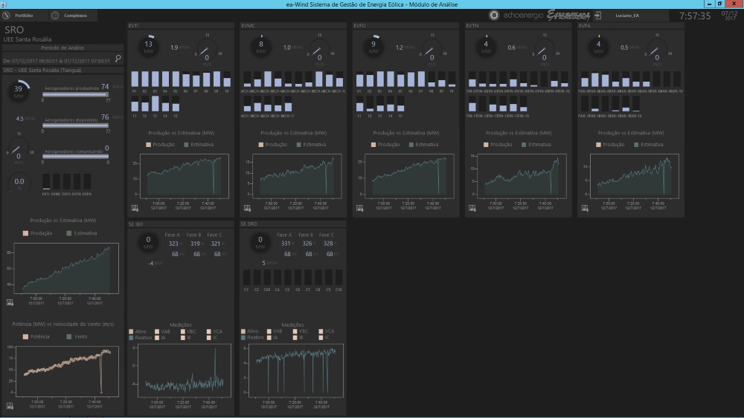744x418 pixels.
Task: Click the logout icon beside Luciano_EA
Action: (598, 16)
